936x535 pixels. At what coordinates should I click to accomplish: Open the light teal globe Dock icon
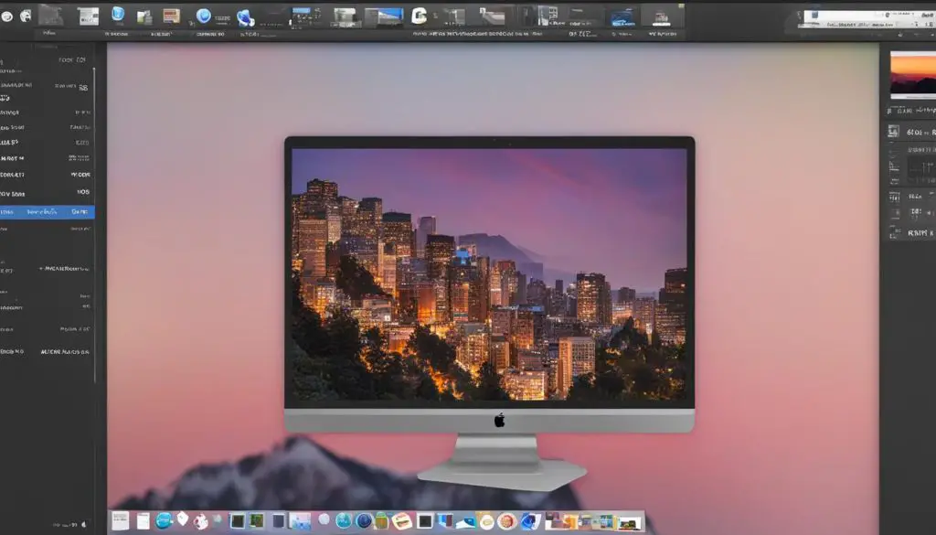pos(344,520)
